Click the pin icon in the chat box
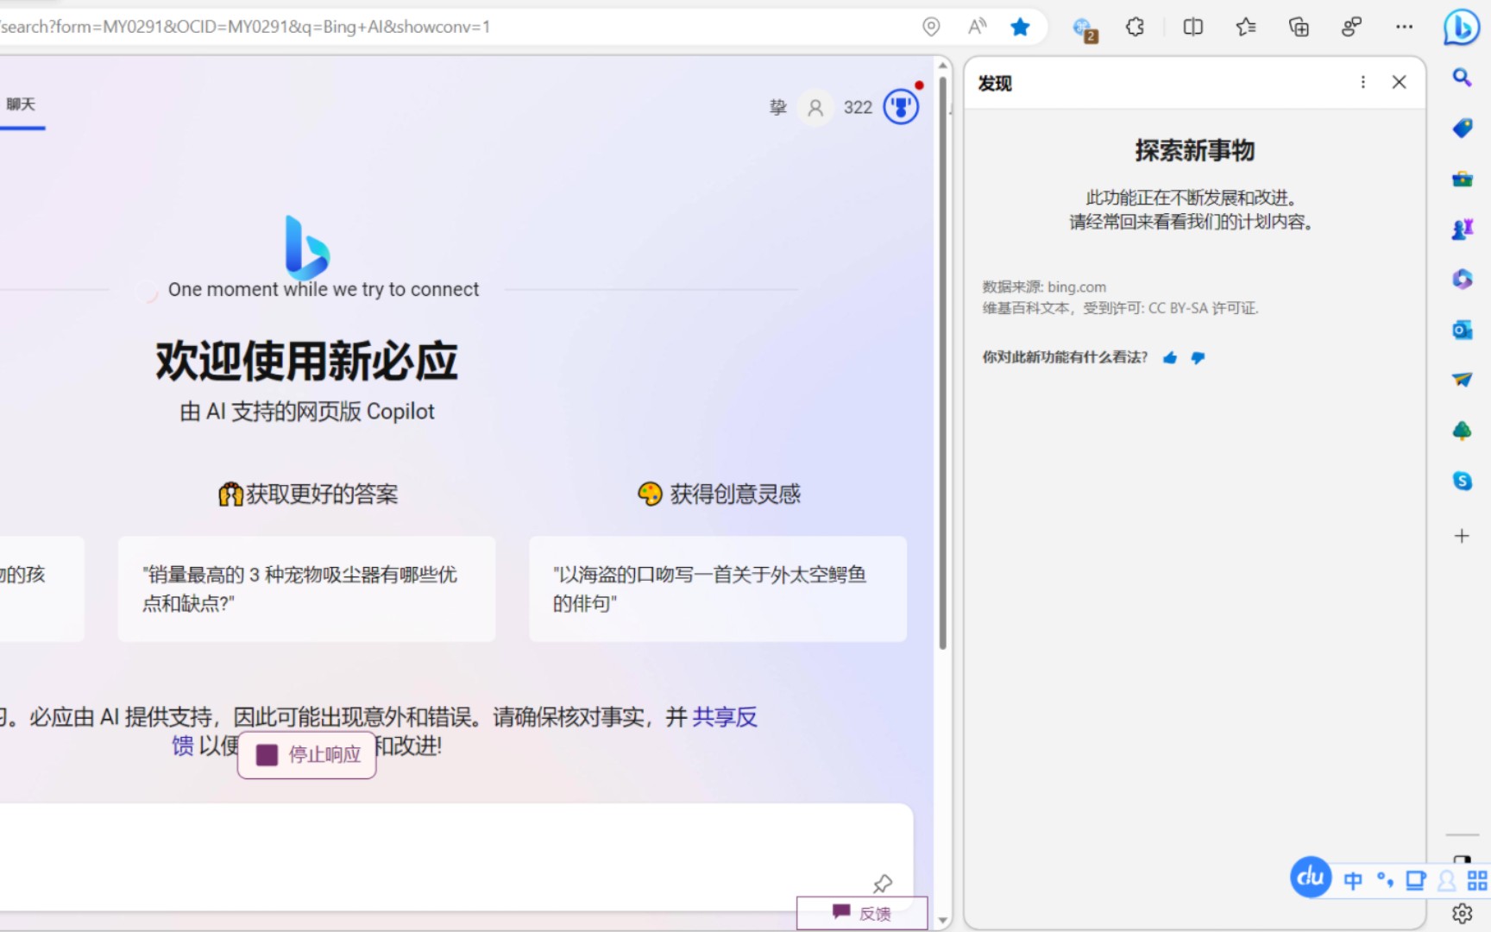This screenshot has height=932, width=1491. coord(882,884)
